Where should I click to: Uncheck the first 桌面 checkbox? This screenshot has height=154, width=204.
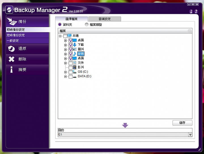point(71,41)
